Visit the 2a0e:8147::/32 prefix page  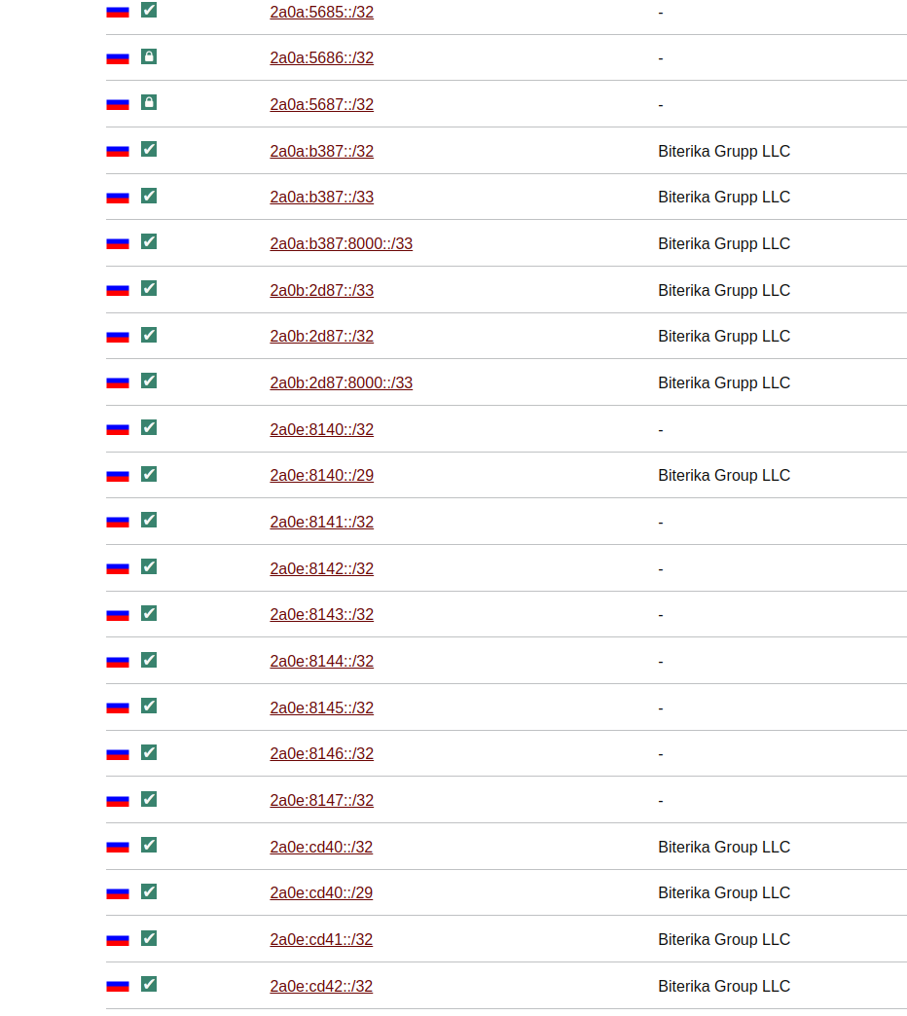click(321, 800)
